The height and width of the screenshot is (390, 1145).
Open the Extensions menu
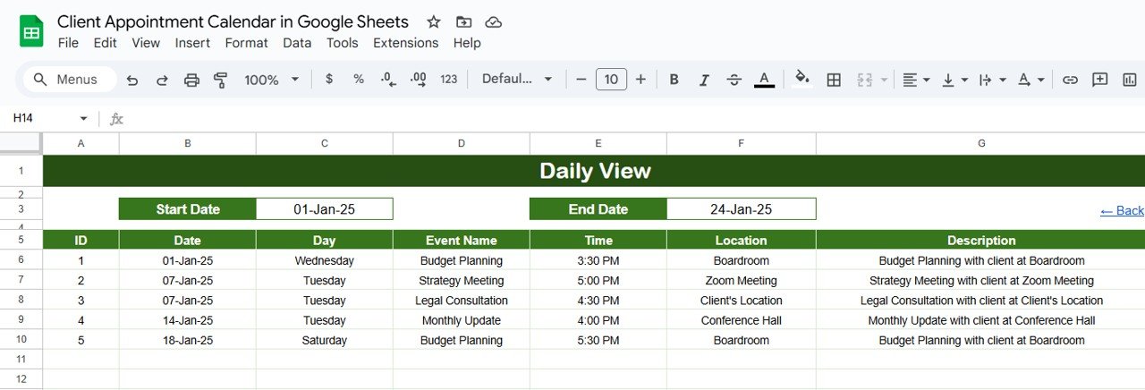click(x=405, y=43)
